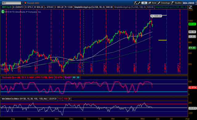Click the 19/04/13 expiration date marker

coord(135,68)
